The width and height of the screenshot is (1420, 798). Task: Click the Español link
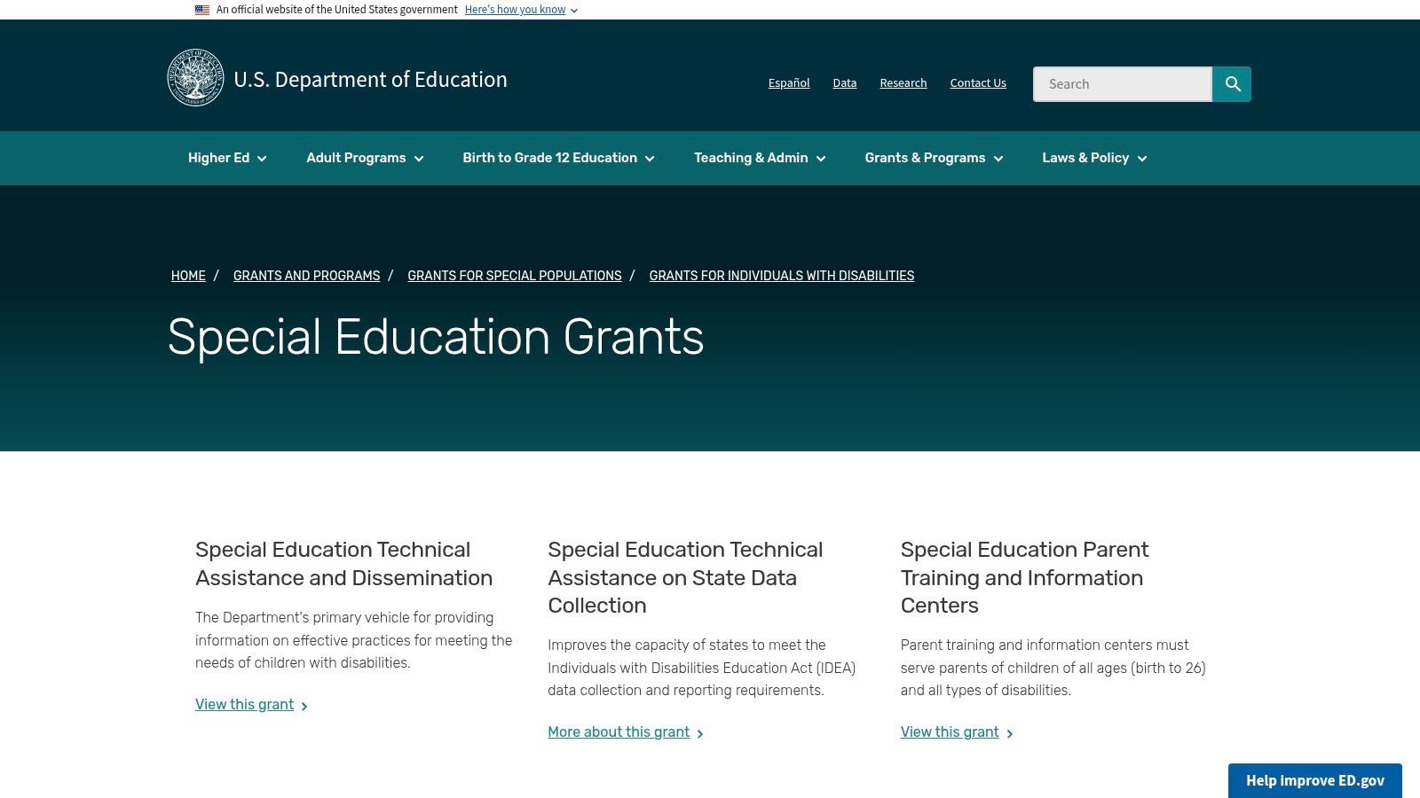[788, 82]
